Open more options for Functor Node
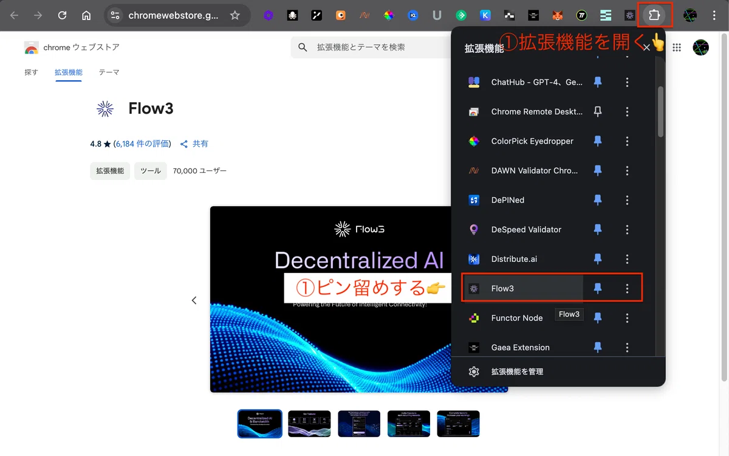729x456 pixels. point(628,318)
